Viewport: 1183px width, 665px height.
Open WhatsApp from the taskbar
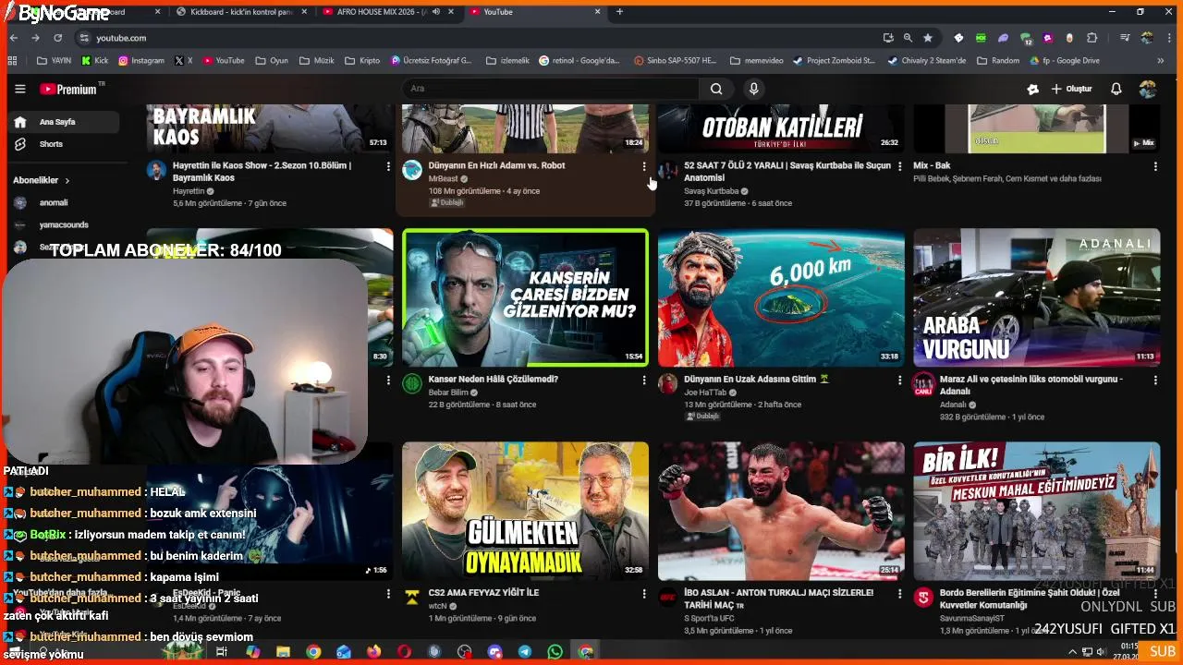555,652
